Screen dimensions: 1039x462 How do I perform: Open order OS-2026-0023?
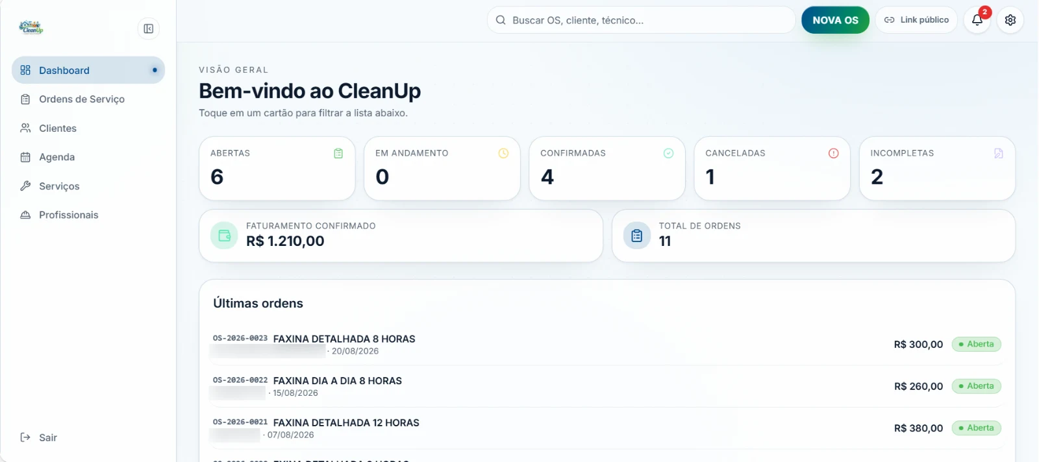click(607, 345)
